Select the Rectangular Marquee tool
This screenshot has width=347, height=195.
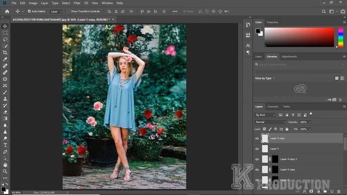[x=5, y=32]
